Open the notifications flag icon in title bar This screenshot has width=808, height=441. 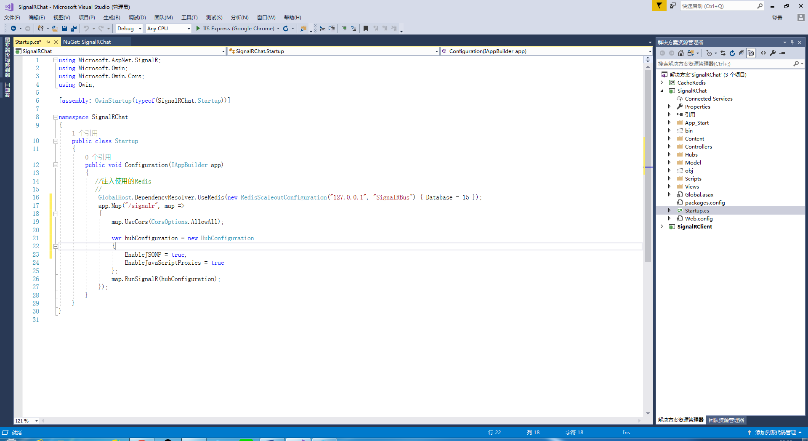click(x=659, y=5)
